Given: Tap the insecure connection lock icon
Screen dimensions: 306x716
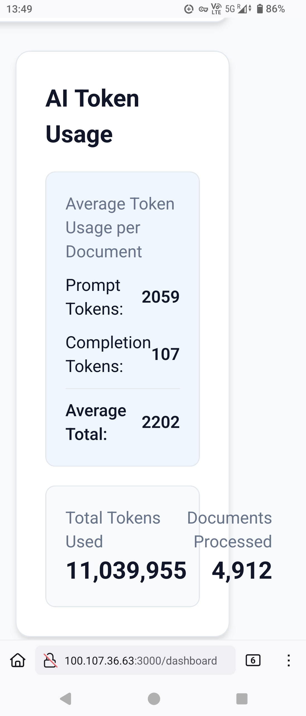Looking at the screenshot, I should pyautogui.click(x=50, y=660).
